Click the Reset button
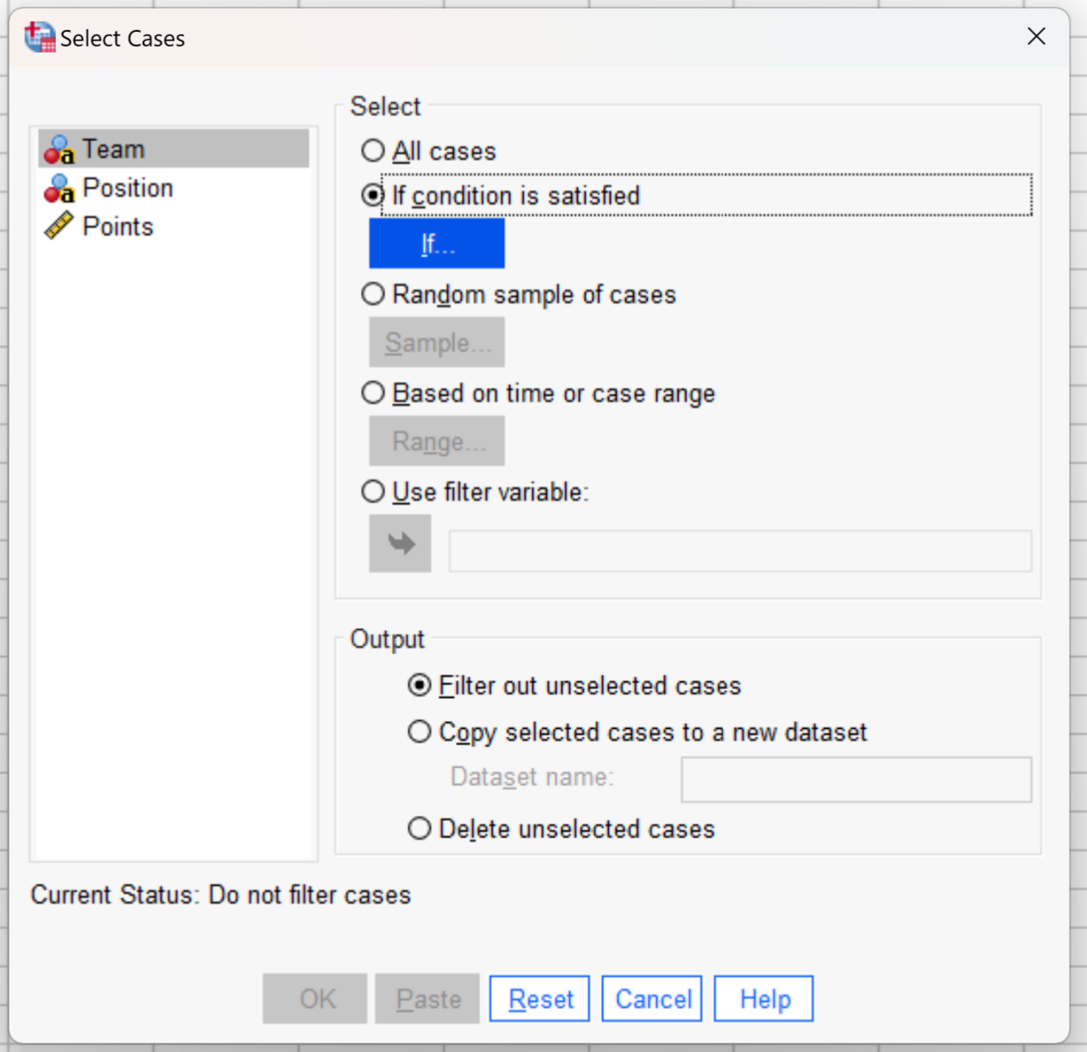This screenshot has width=1087, height=1052. pos(539,998)
